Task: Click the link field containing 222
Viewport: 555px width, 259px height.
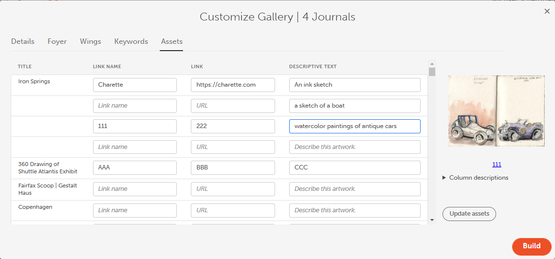Action: point(233,126)
